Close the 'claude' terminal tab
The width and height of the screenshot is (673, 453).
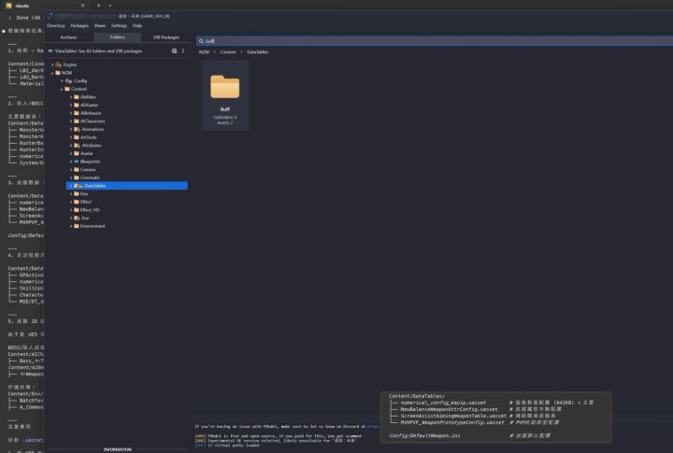(x=83, y=6)
